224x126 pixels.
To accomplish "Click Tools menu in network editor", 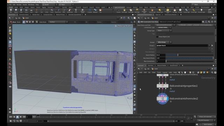I will 159,72.
